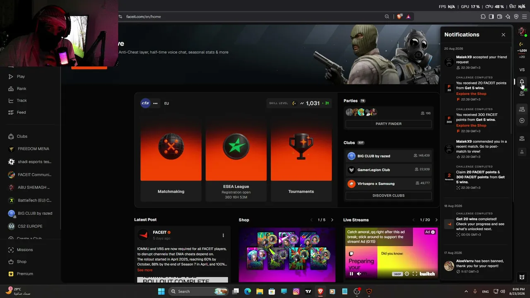This screenshot has width=530, height=298.
Task: Open profile avatar in right rail
Action: coord(522,32)
